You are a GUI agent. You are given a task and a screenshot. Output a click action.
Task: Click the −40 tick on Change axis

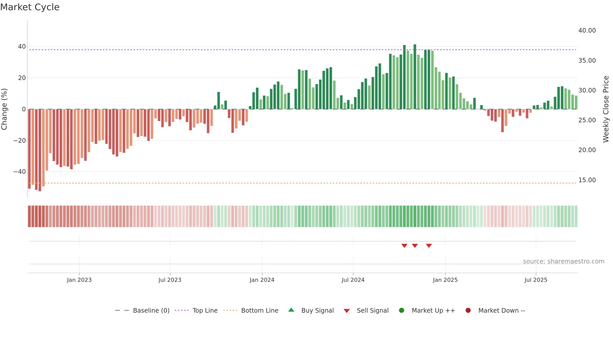coord(20,172)
